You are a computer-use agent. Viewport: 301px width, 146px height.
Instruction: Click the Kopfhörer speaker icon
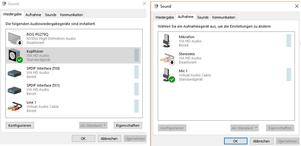(15, 56)
